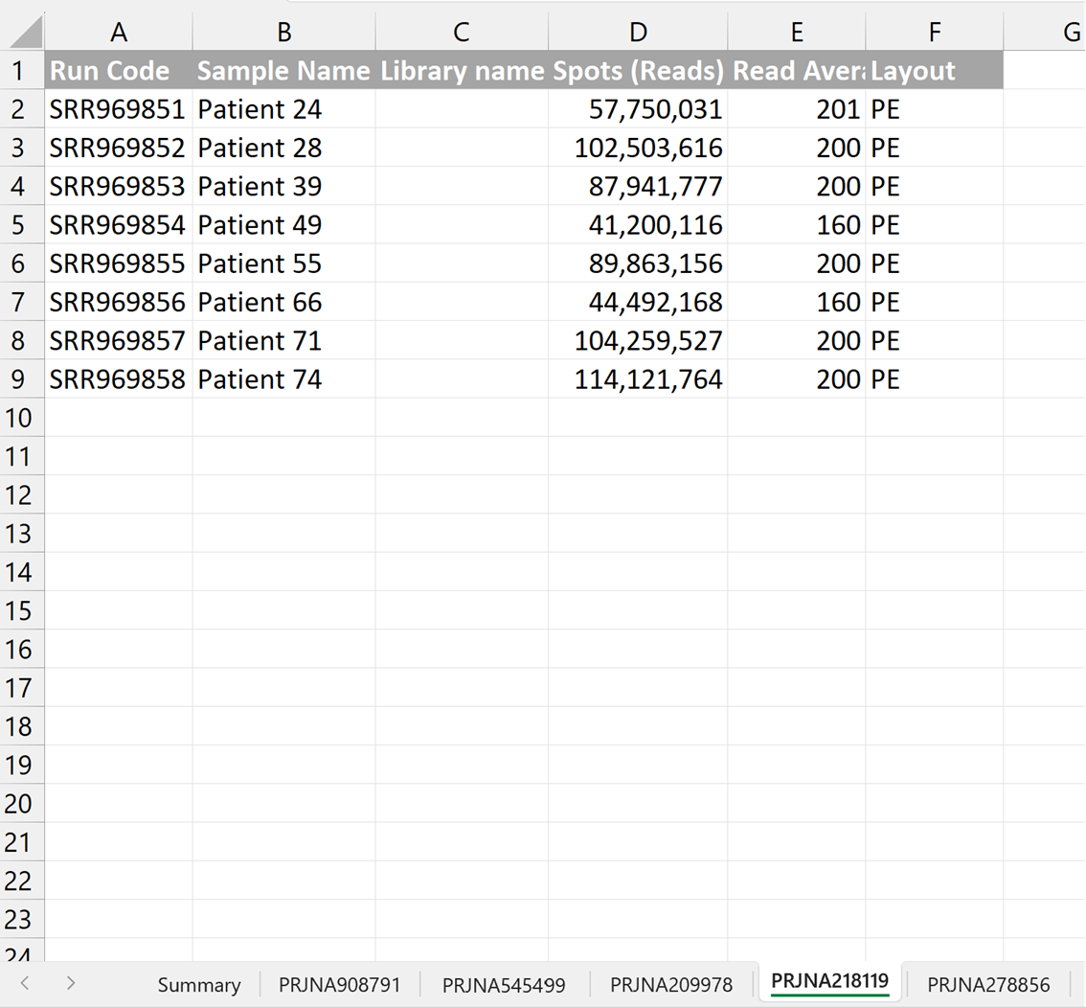Open the Summary sheet tab
This screenshot has height=1007, width=1086.
199,984
